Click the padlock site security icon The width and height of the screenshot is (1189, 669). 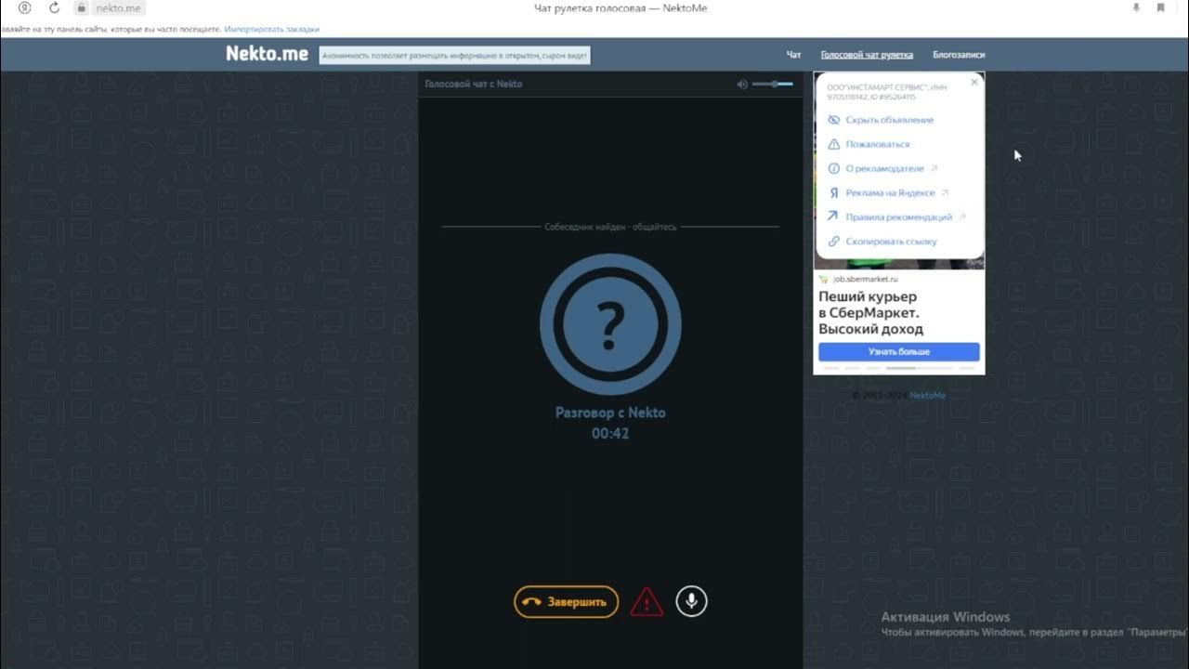[x=82, y=7]
